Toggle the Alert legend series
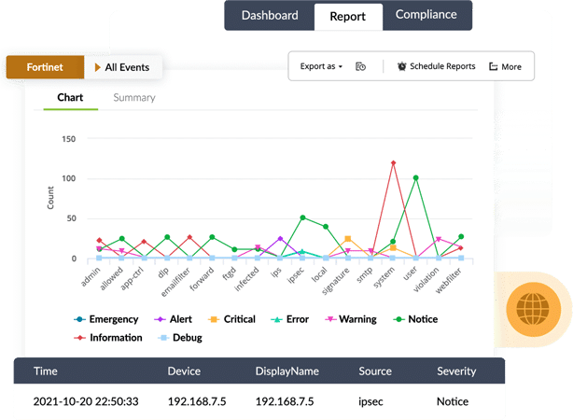Screen dimensions: 573x420 [174, 319]
